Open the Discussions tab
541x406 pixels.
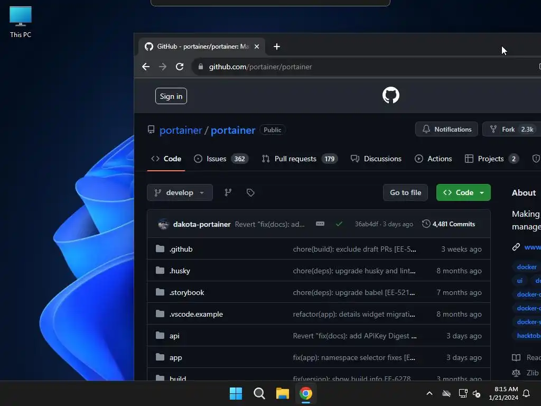click(x=376, y=159)
